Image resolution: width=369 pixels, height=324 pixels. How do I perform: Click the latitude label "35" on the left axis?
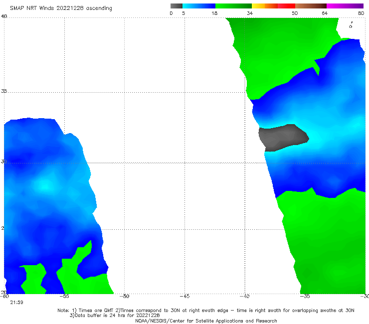pyautogui.click(x=4, y=91)
